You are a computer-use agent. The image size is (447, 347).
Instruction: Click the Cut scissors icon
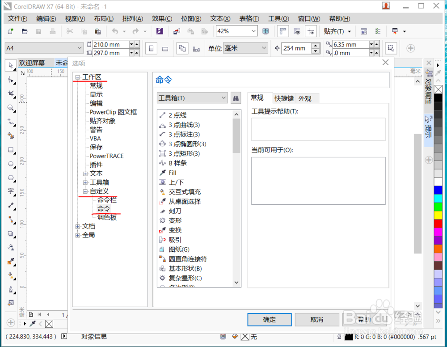pos(70,31)
